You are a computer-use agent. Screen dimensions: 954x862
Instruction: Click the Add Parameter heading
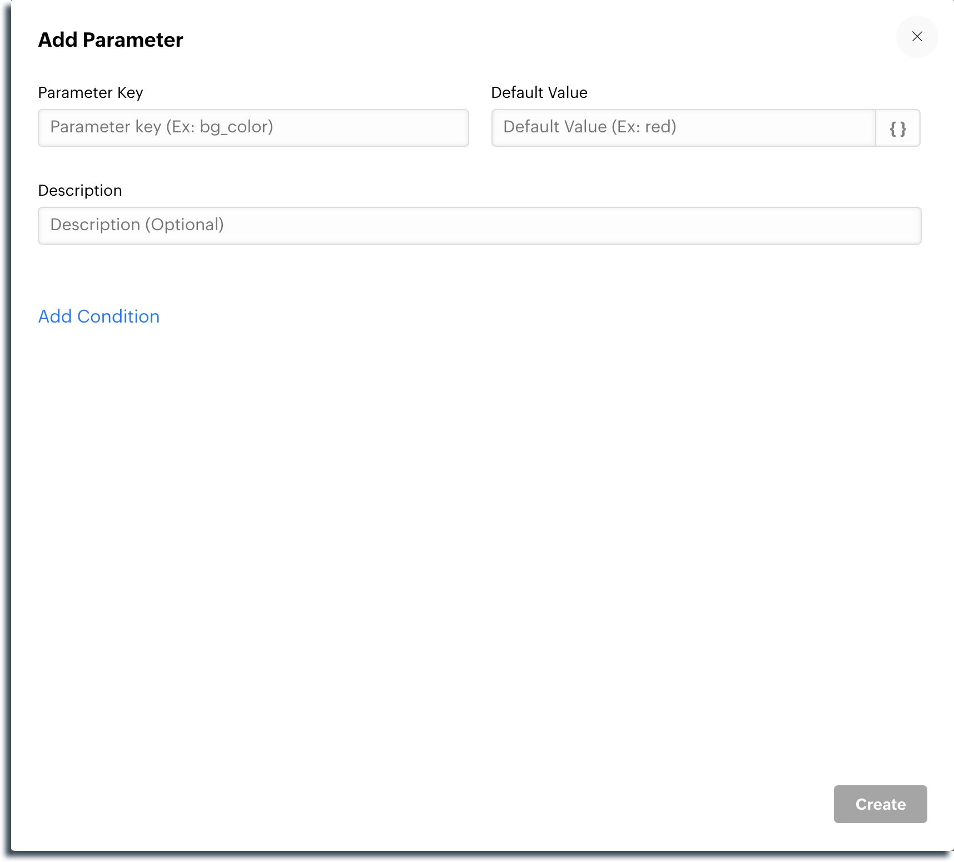[111, 40]
